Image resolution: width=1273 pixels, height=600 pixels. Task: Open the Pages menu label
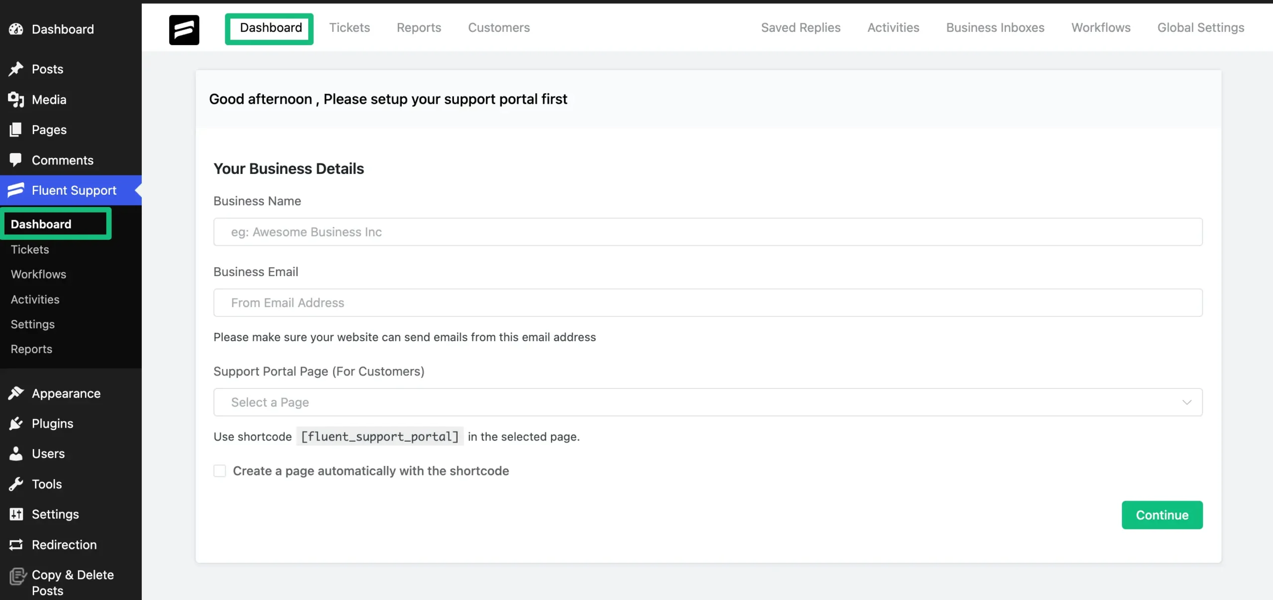49,130
